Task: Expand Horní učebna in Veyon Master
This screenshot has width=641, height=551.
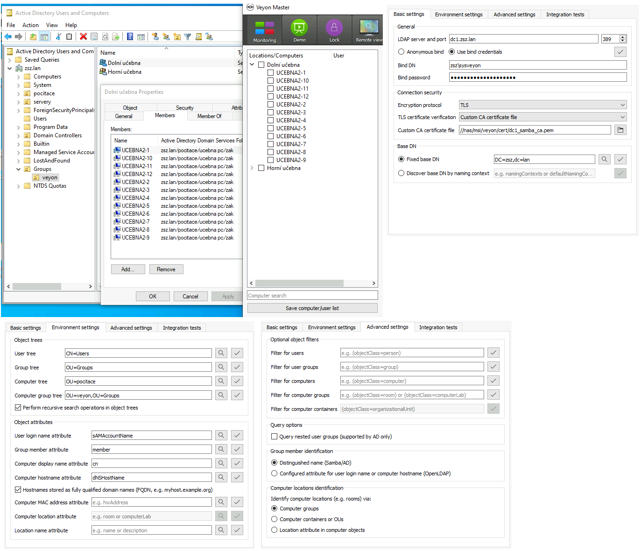Action: click(x=252, y=168)
